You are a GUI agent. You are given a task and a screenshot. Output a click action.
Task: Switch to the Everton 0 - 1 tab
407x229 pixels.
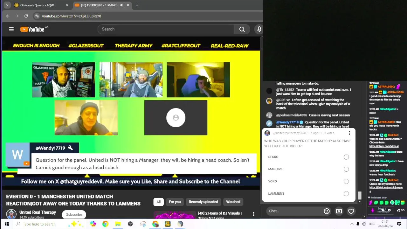click(102, 5)
